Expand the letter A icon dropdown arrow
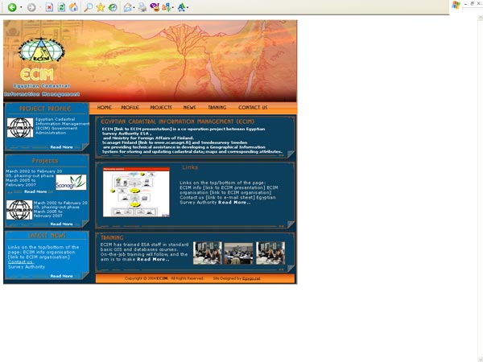Viewport: 483px width, 362px height. coord(188,7)
